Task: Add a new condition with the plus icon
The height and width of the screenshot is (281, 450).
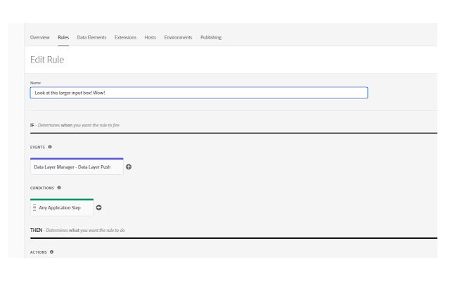Action: [x=98, y=208]
